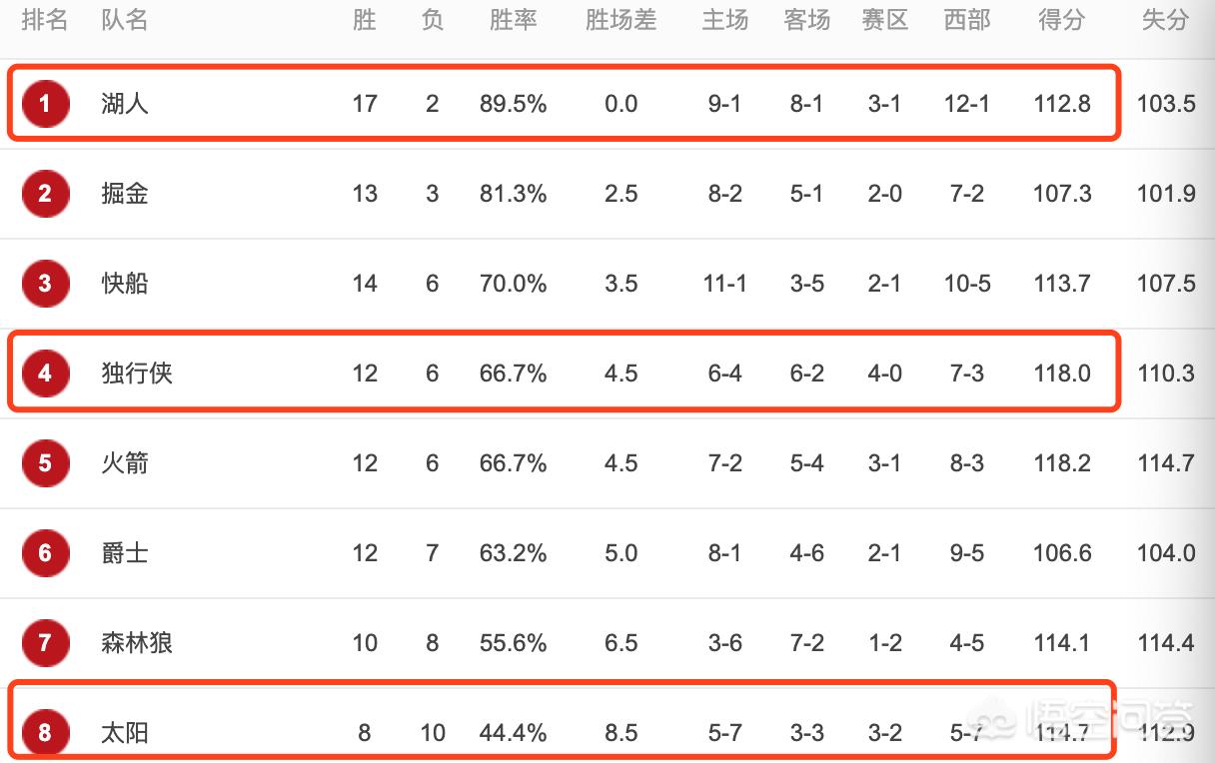Click the rank 4 red circle badge

tap(45, 374)
